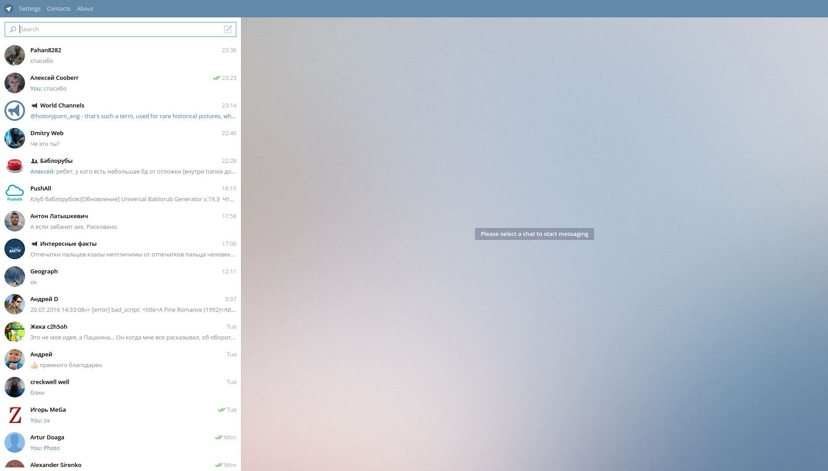Open the Settings menu
Viewport: 828px width, 471px height.
click(29, 9)
